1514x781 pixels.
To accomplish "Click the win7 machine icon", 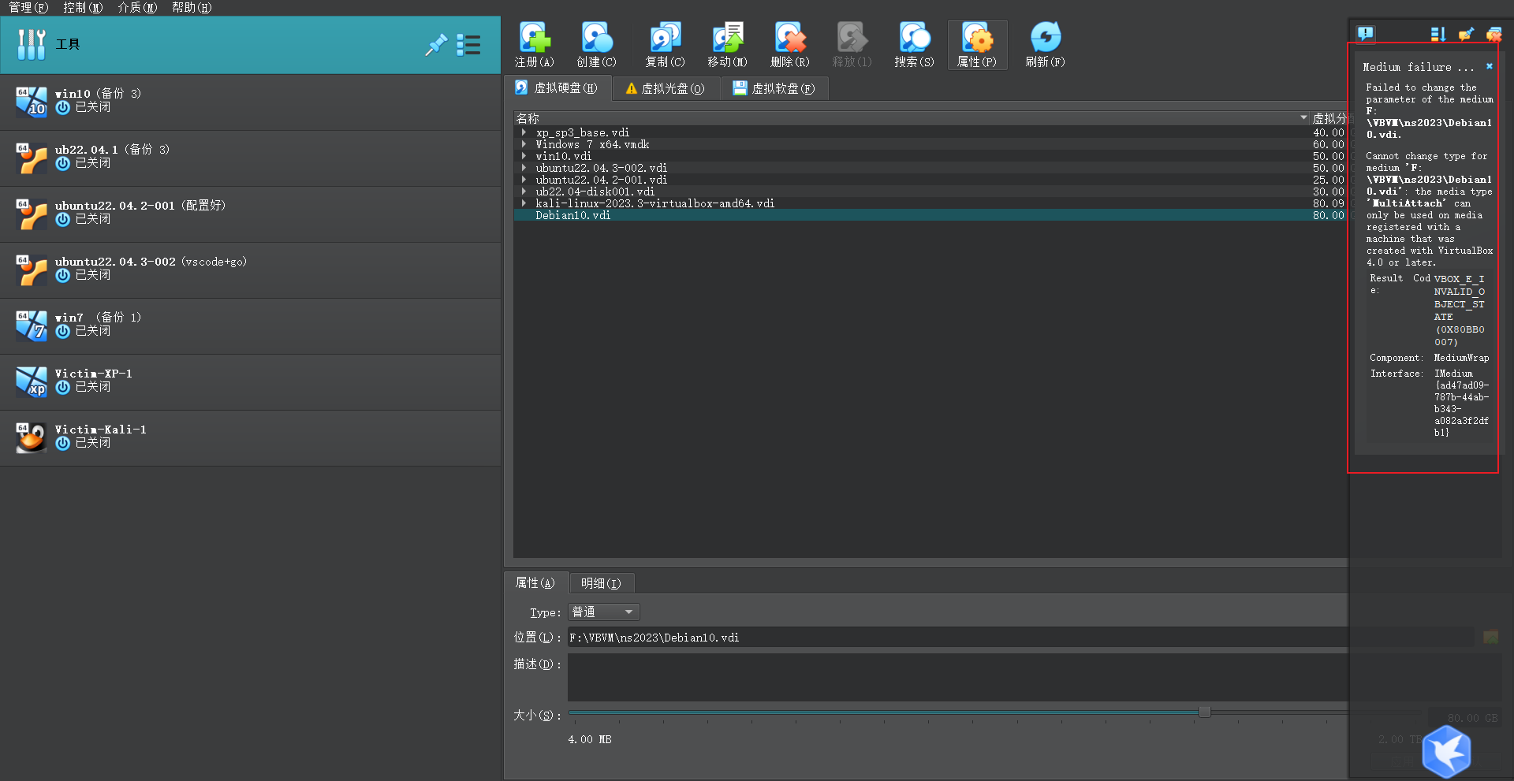I will pos(32,326).
